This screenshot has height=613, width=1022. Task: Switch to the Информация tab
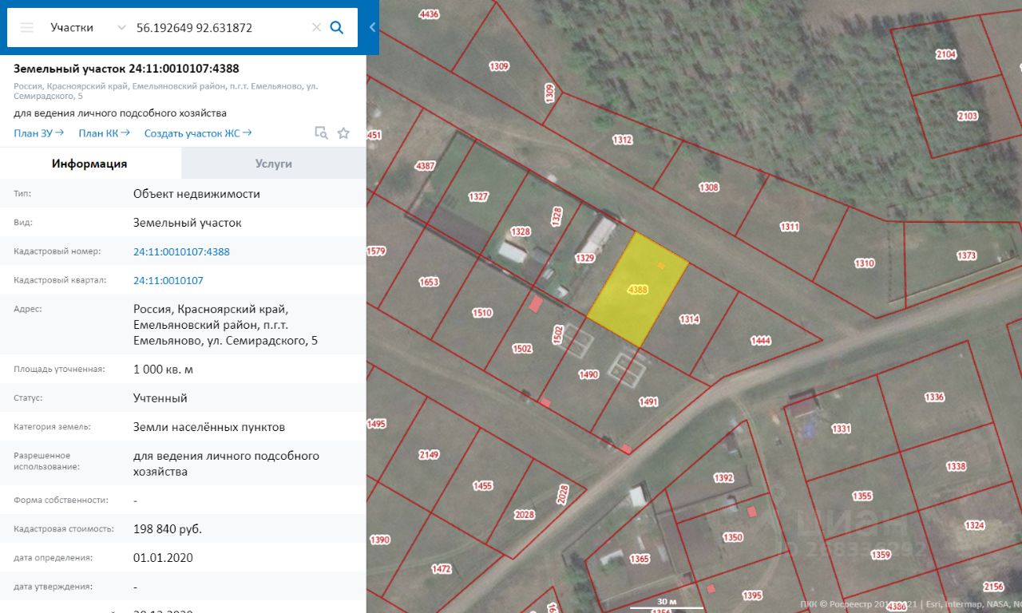coord(89,164)
